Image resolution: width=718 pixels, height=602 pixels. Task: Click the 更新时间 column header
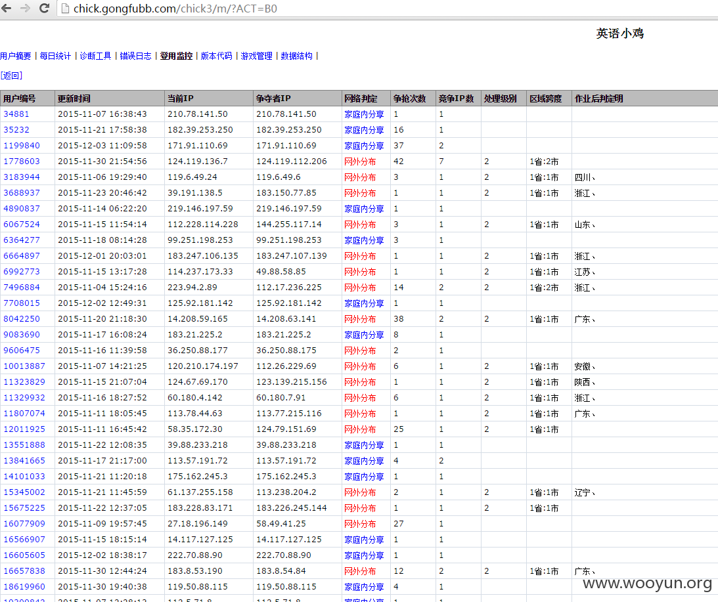click(74, 98)
